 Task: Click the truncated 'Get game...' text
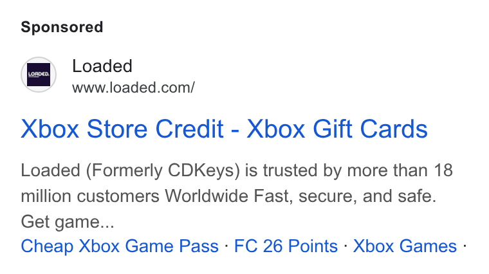point(68,222)
